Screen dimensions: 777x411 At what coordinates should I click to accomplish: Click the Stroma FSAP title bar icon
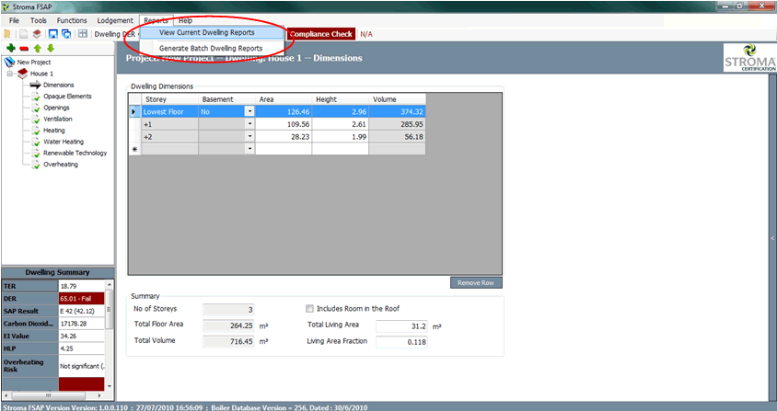(6, 7)
